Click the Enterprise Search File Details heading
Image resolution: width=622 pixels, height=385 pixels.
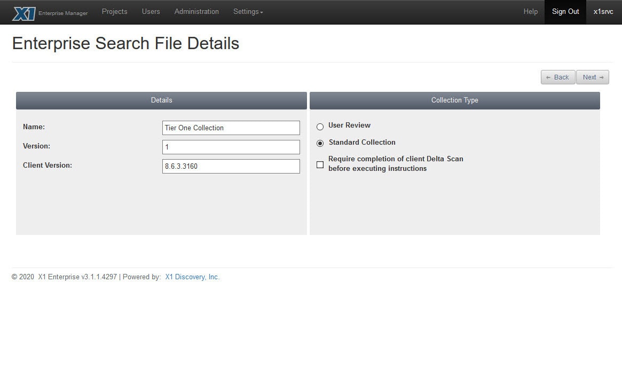[x=125, y=43]
